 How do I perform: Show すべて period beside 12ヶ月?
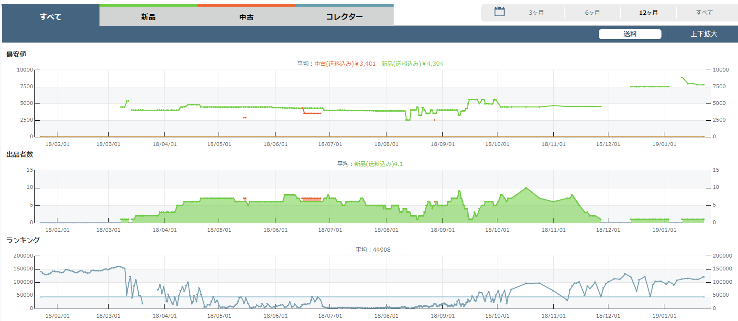point(704,13)
